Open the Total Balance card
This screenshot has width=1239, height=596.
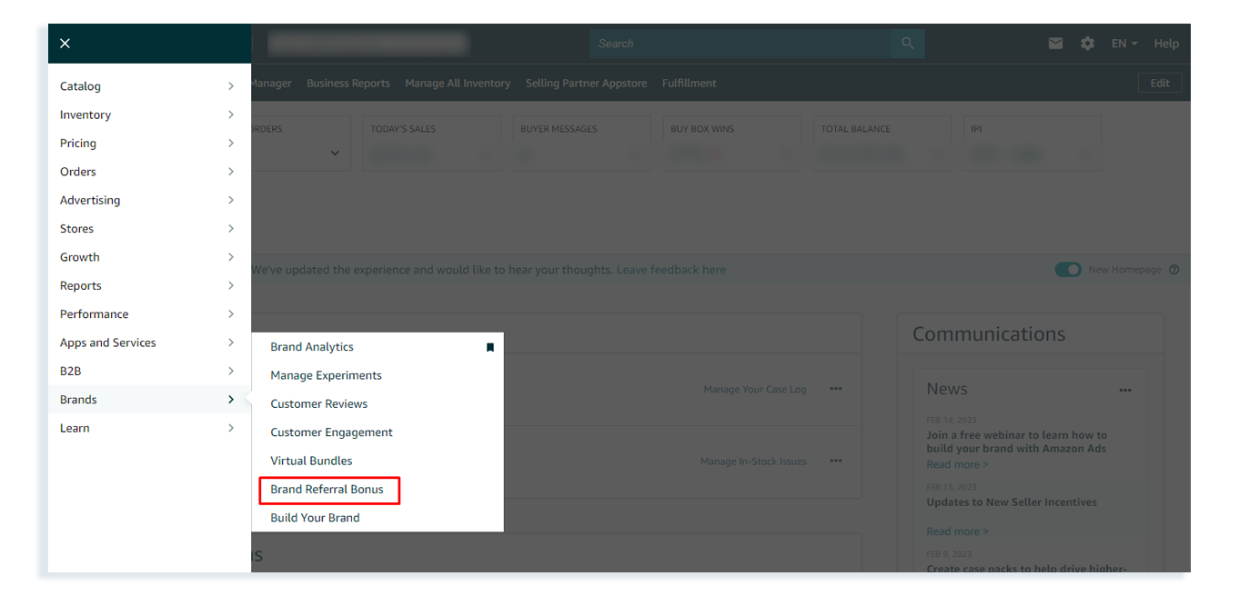coord(882,143)
